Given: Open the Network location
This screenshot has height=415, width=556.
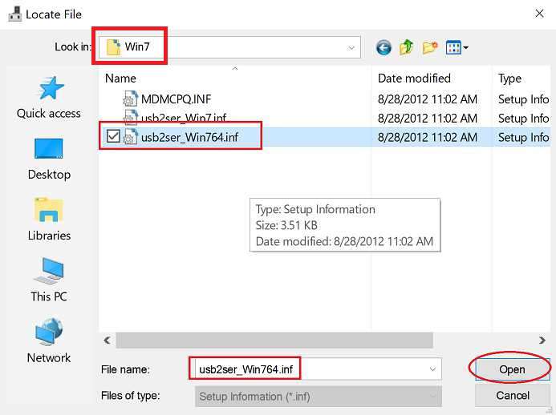Looking at the screenshot, I should [49, 342].
